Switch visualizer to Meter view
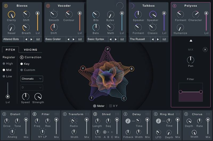The height and width of the screenshot is (141, 213). pyautogui.click(x=99, y=106)
